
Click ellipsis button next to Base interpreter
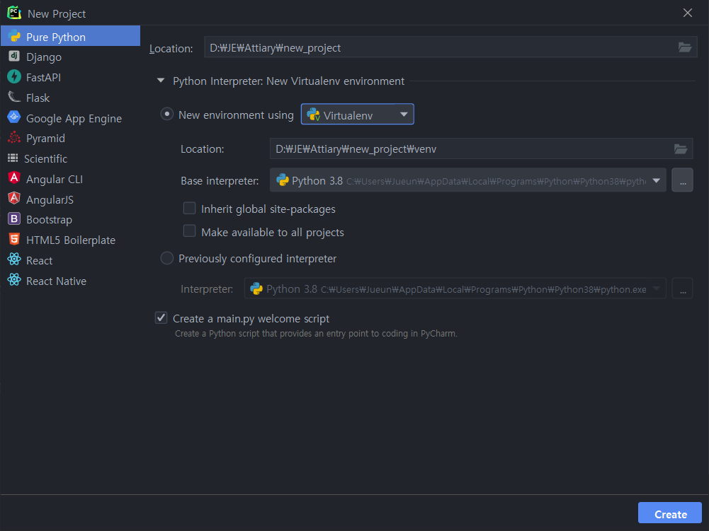[682, 180]
